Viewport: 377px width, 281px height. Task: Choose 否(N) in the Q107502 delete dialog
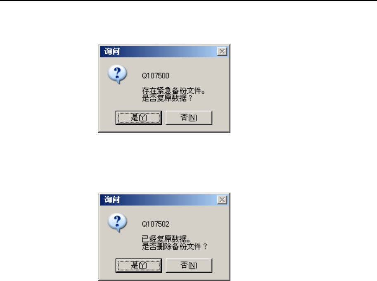pos(189,266)
